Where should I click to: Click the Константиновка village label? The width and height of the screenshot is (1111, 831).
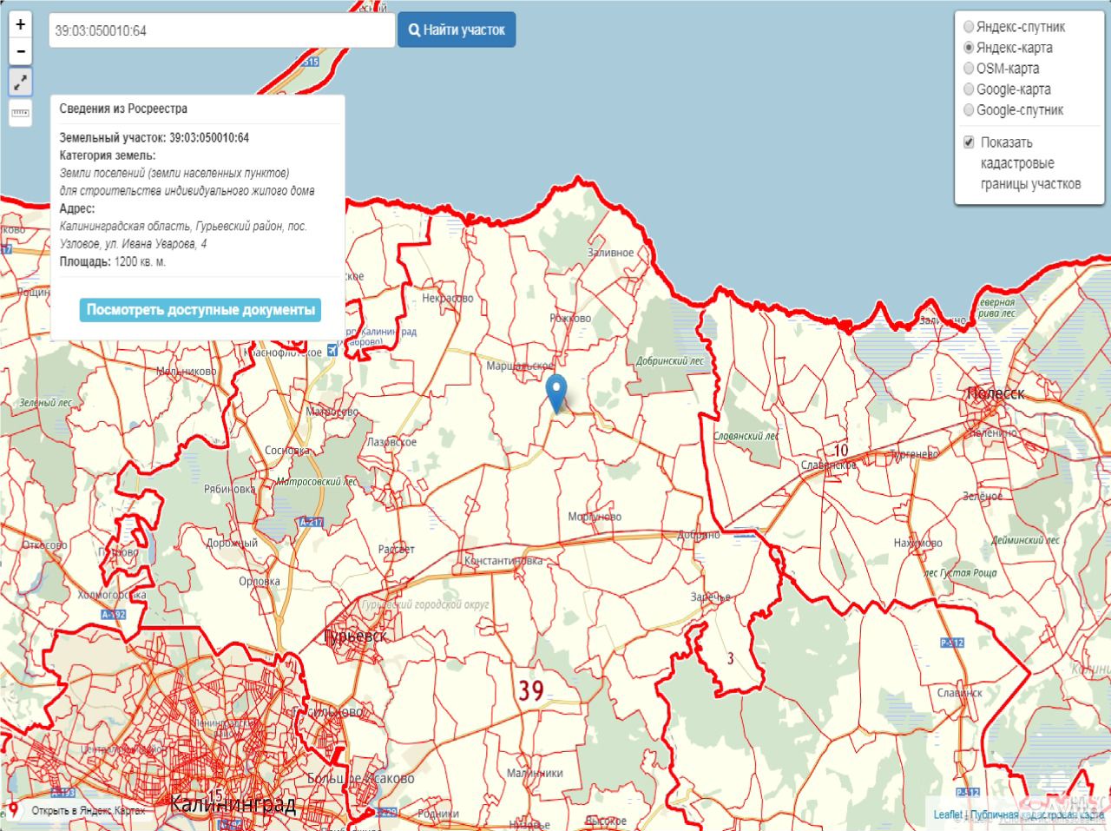503,561
